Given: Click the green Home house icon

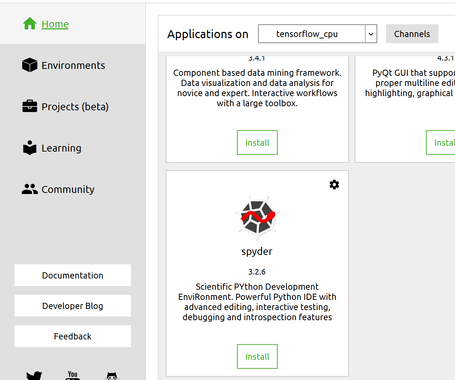Looking at the screenshot, I should 30,24.
